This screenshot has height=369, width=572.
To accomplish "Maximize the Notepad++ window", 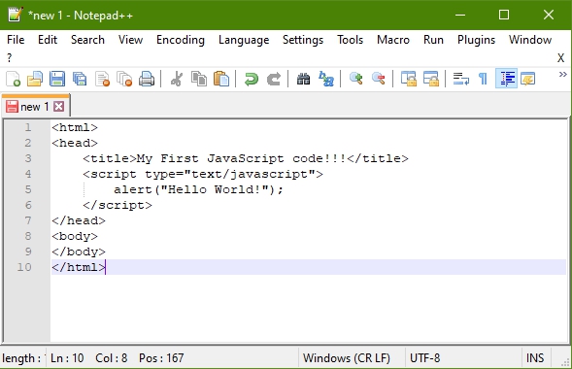I will 504,15.
